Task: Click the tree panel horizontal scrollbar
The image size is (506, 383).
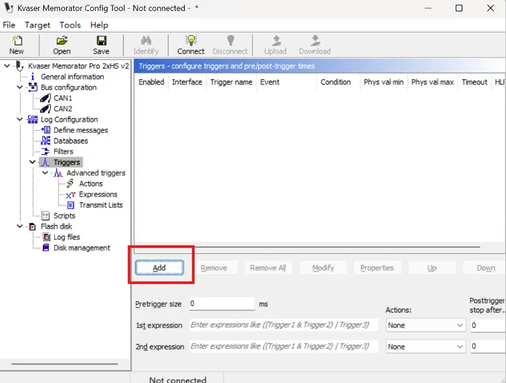Action: point(64,364)
